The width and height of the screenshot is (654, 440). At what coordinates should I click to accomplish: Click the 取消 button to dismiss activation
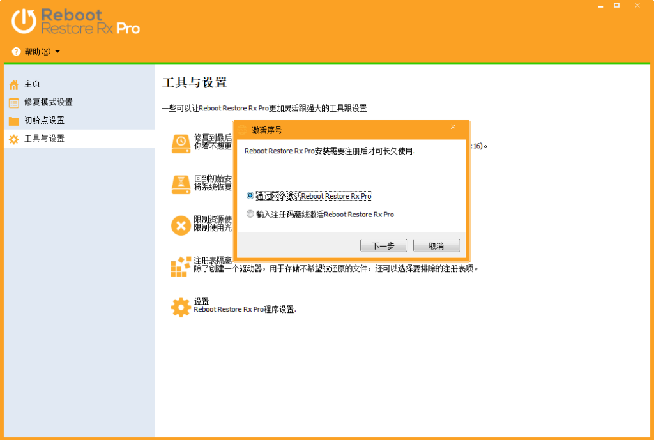tap(436, 245)
